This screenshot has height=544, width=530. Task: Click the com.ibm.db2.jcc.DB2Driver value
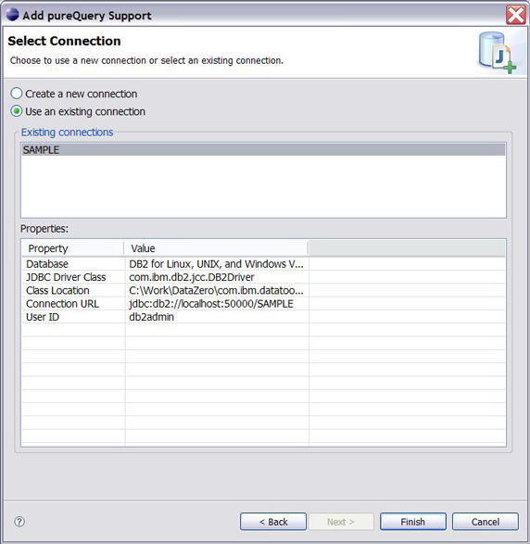click(x=192, y=277)
